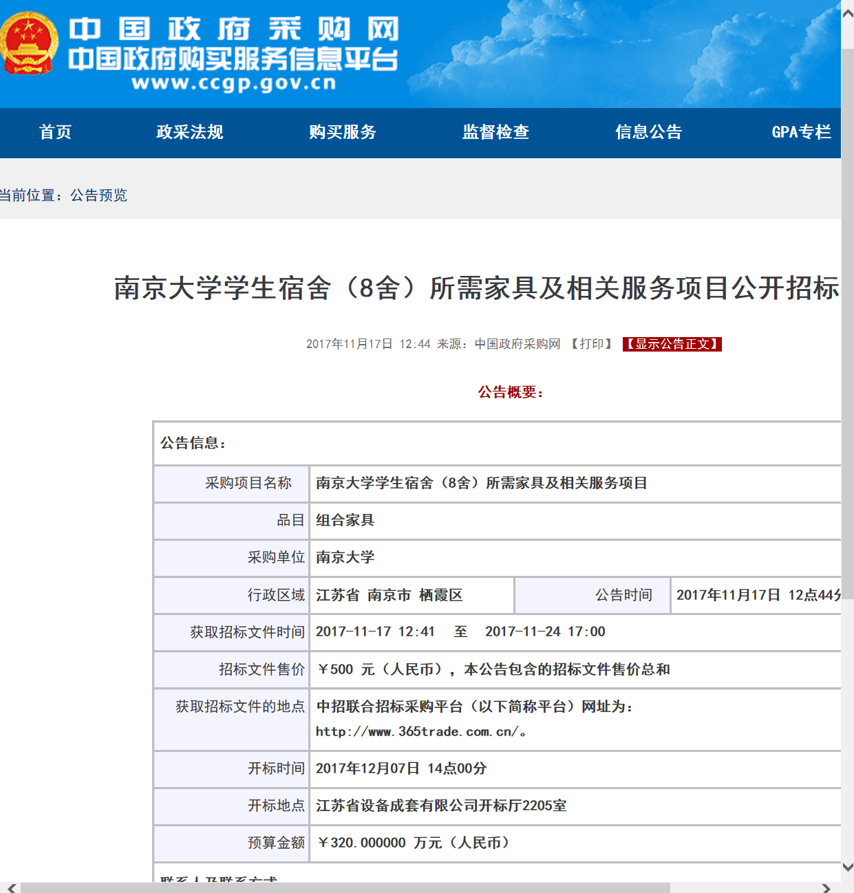Click the 南京大学 purchasing unit value
Image resolution: width=854 pixels, height=893 pixels.
pyautogui.click(x=345, y=557)
